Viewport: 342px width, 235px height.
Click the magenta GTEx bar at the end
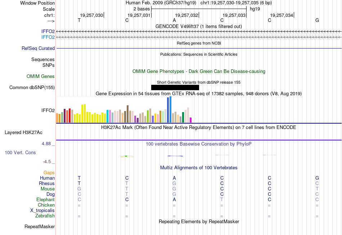[x=191, y=120]
